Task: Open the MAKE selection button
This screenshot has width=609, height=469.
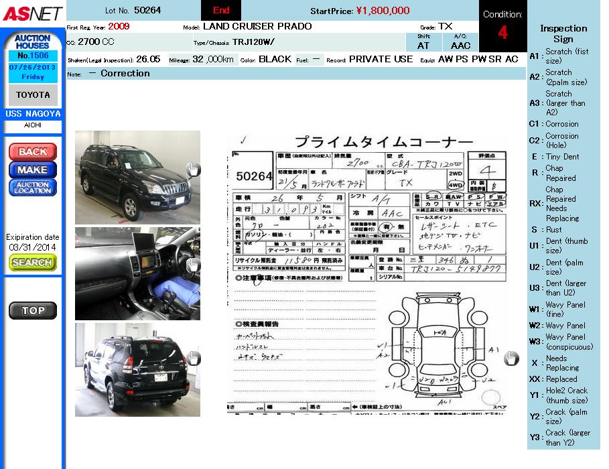Action: (x=33, y=170)
